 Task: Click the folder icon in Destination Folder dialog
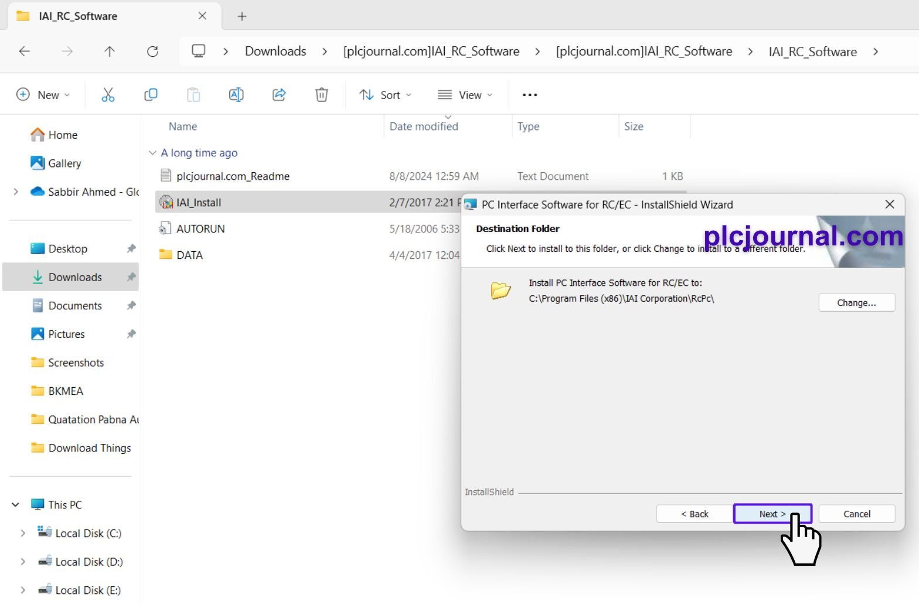click(x=501, y=290)
